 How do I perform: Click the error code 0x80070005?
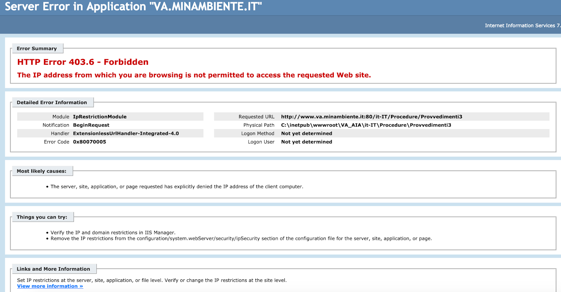point(89,142)
